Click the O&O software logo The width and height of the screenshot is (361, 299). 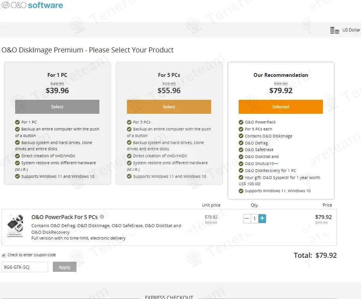pyautogui.click(x=32, y=5)
